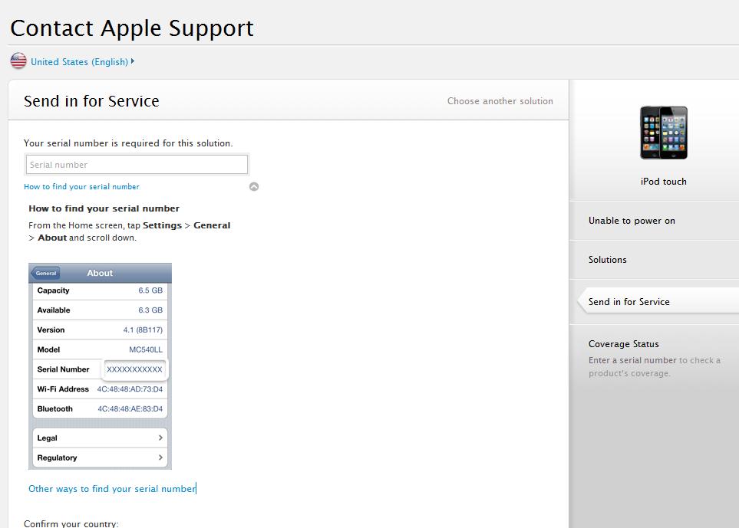Click the 'Confirm your country:' label
This screenshot has height=528, width=739.
[x=71, y=523]
